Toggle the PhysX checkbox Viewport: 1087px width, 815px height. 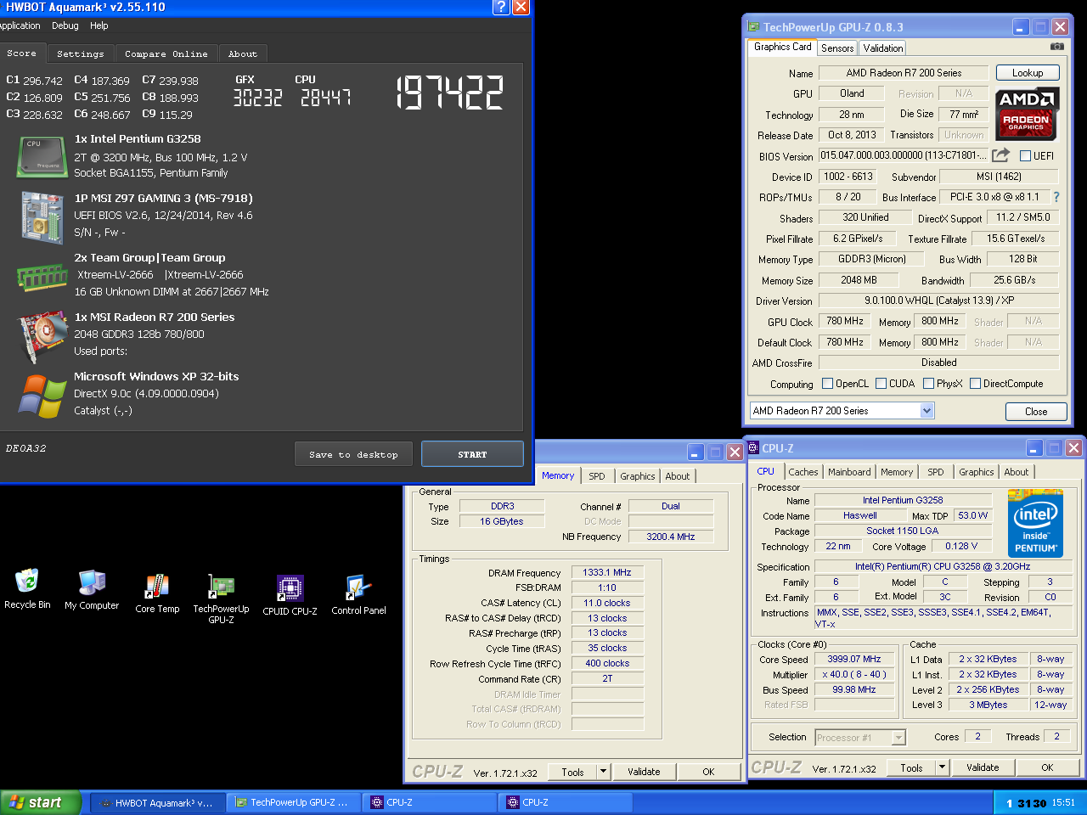pos(929,384)
